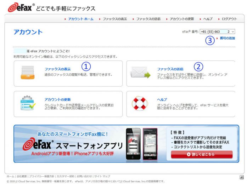
Task: Open the アカウントの更新 quick link heading
Action: (57, 99)
